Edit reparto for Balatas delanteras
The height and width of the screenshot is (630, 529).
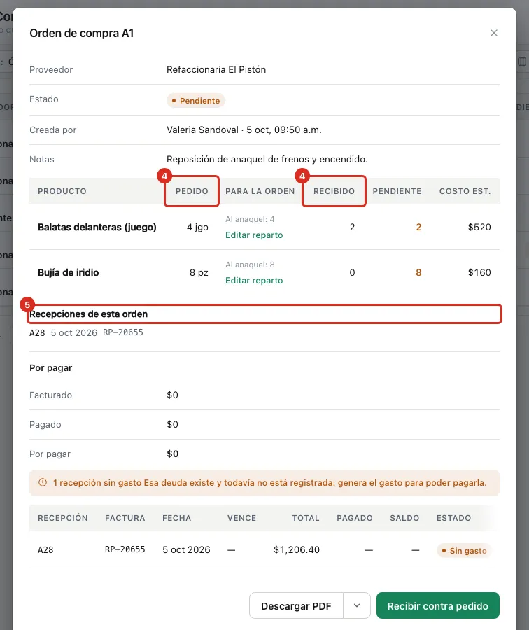coord(254,235)
